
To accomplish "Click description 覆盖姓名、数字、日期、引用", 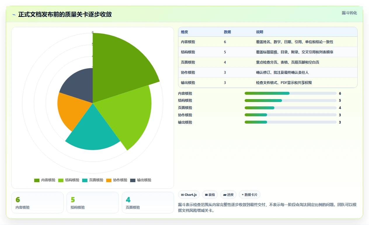I will [295, 42].
